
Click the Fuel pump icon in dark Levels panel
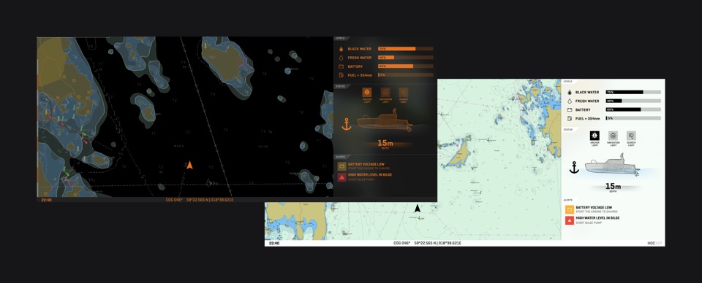tap(341, 75)
